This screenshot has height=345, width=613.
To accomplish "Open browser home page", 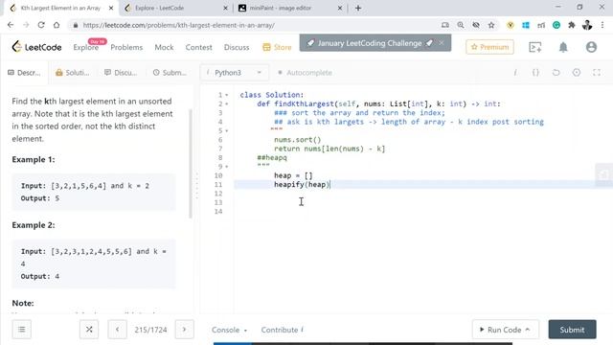I will tap(57, 25).
